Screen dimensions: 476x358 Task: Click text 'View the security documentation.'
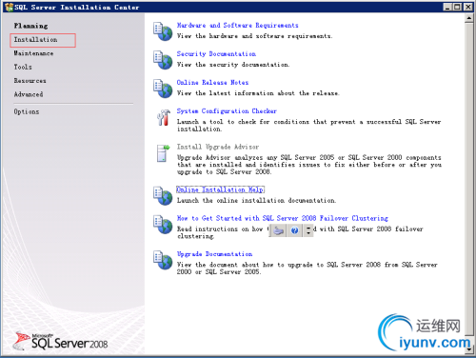[233, 65]
